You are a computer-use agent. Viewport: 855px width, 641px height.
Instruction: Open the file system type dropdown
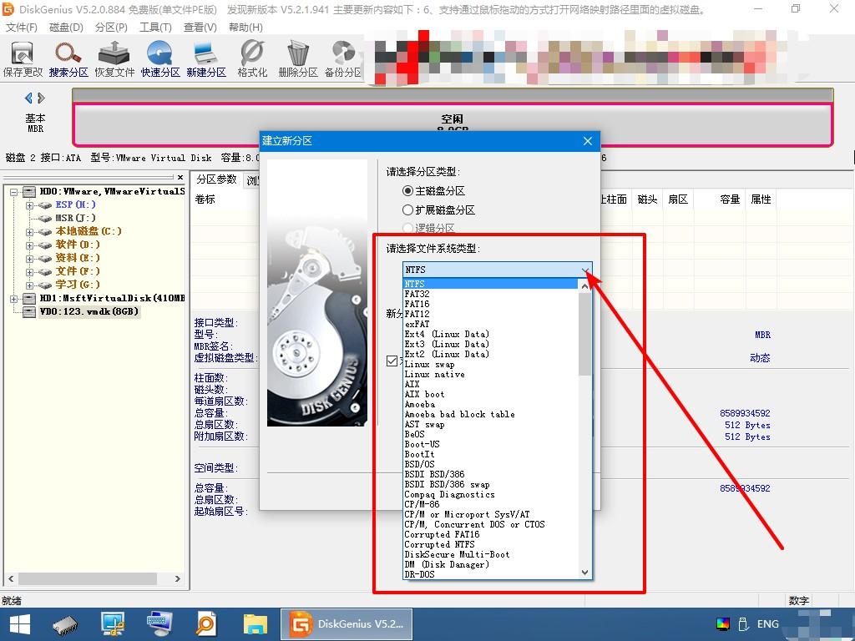[x=584, y=270]
